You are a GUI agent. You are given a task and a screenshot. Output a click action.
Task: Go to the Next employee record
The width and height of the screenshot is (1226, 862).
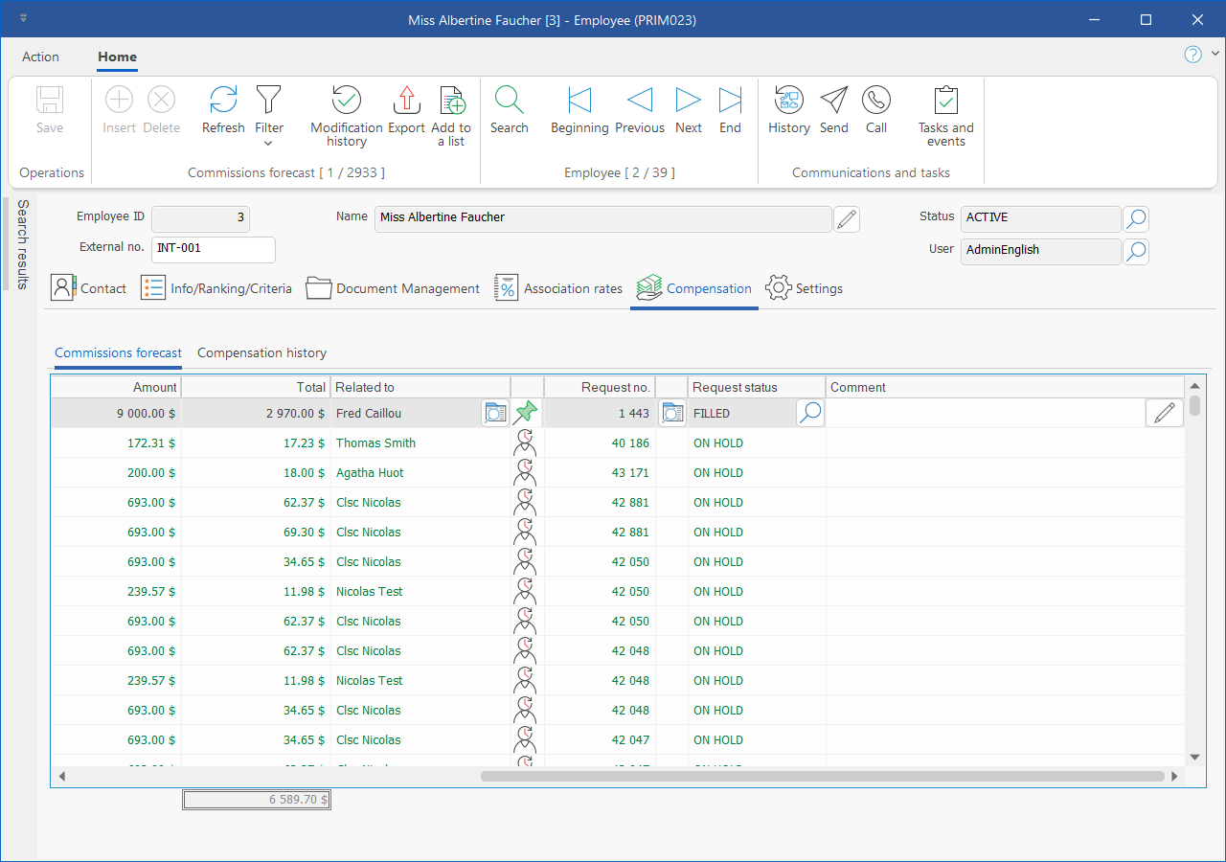click(688, 101)
